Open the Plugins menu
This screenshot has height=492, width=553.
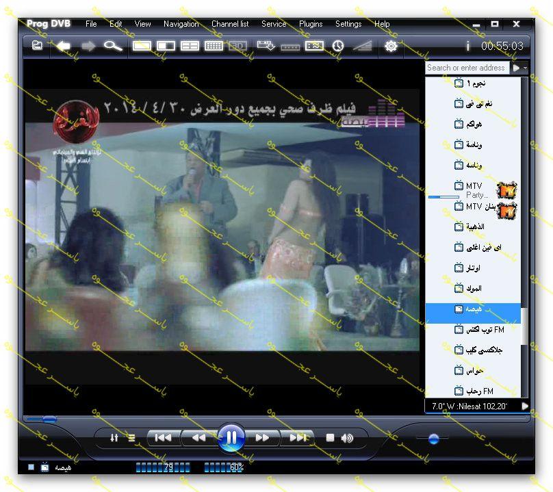(311, 24)
